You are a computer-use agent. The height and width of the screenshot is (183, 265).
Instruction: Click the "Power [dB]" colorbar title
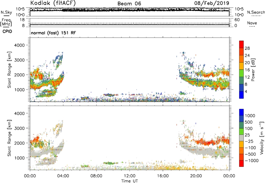coord(253,70)
